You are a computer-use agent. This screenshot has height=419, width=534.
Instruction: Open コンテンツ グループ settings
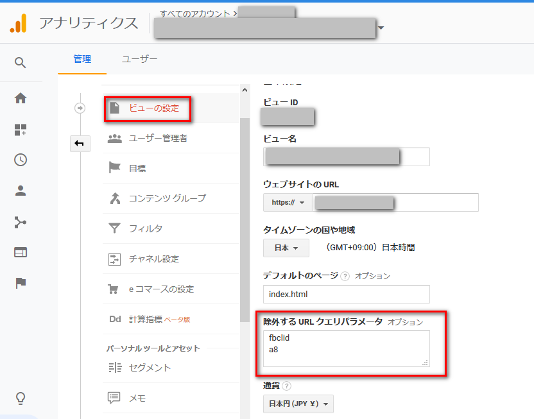[171, 198]
